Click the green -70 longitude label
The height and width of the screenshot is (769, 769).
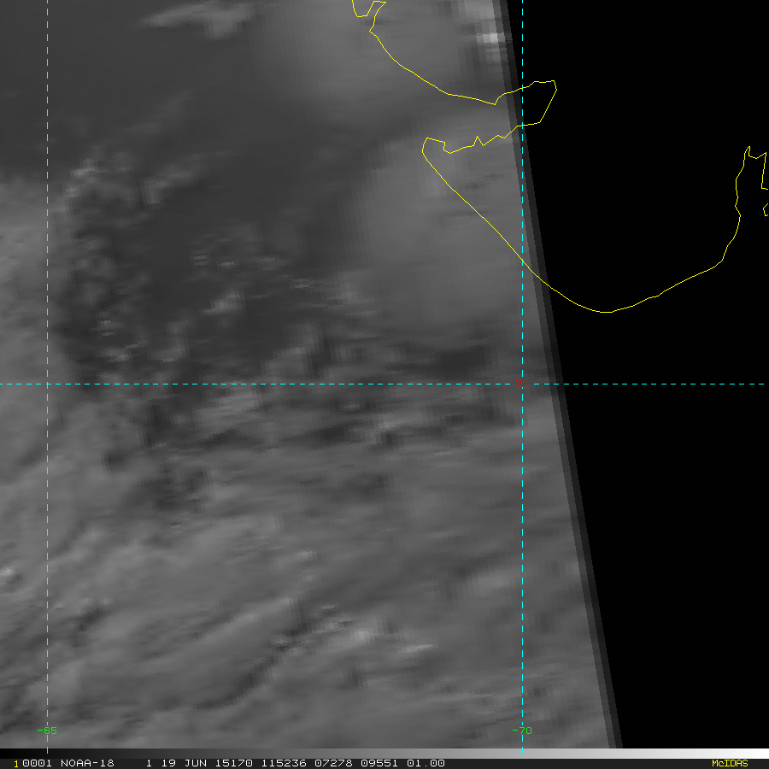(521, 731)
